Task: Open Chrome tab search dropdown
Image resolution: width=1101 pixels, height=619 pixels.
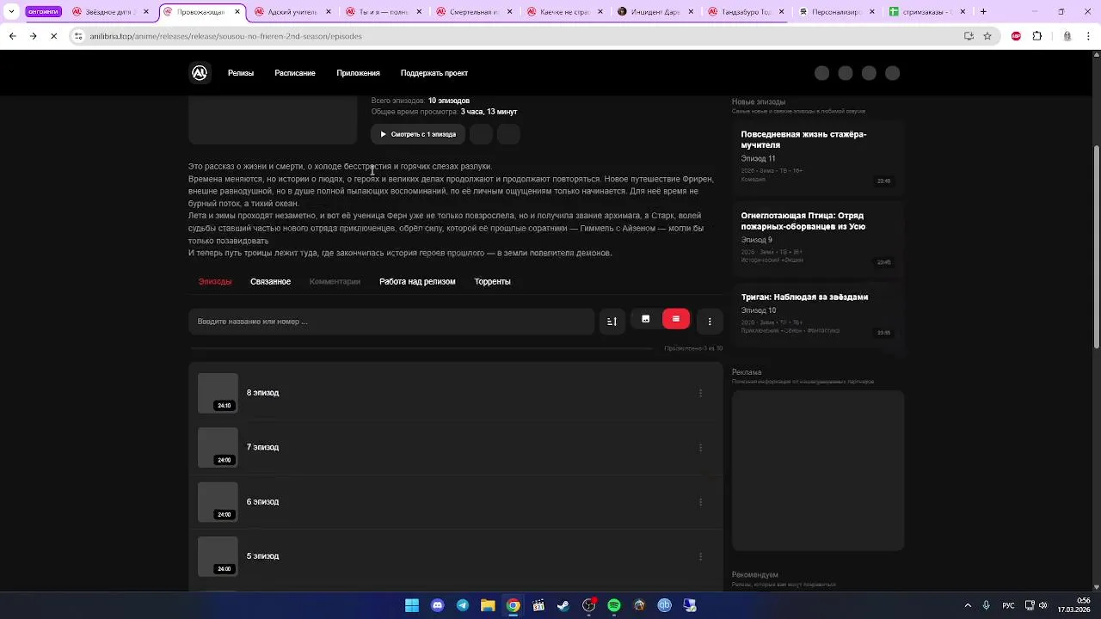Action: [11, 12]
